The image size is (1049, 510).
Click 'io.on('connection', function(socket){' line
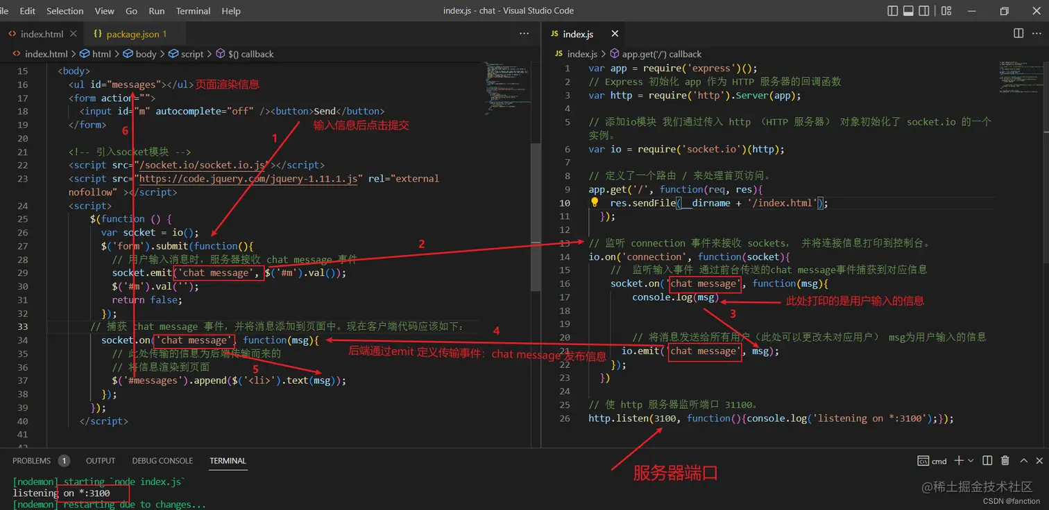pos(689,256)
